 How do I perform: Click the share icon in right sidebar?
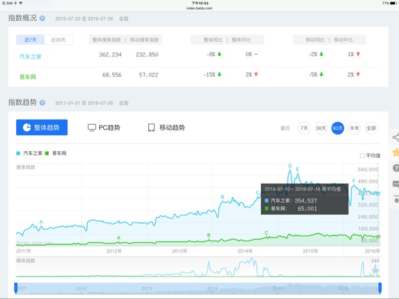pyautogui.click(x=395, y=138)
